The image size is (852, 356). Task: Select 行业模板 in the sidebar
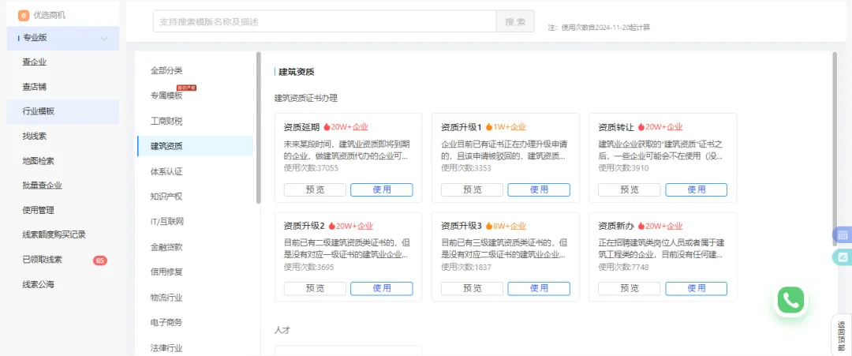(x=63, y=111)
